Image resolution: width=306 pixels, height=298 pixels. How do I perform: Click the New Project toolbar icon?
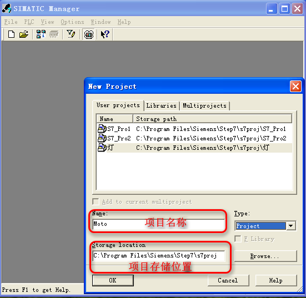(11, 34)
